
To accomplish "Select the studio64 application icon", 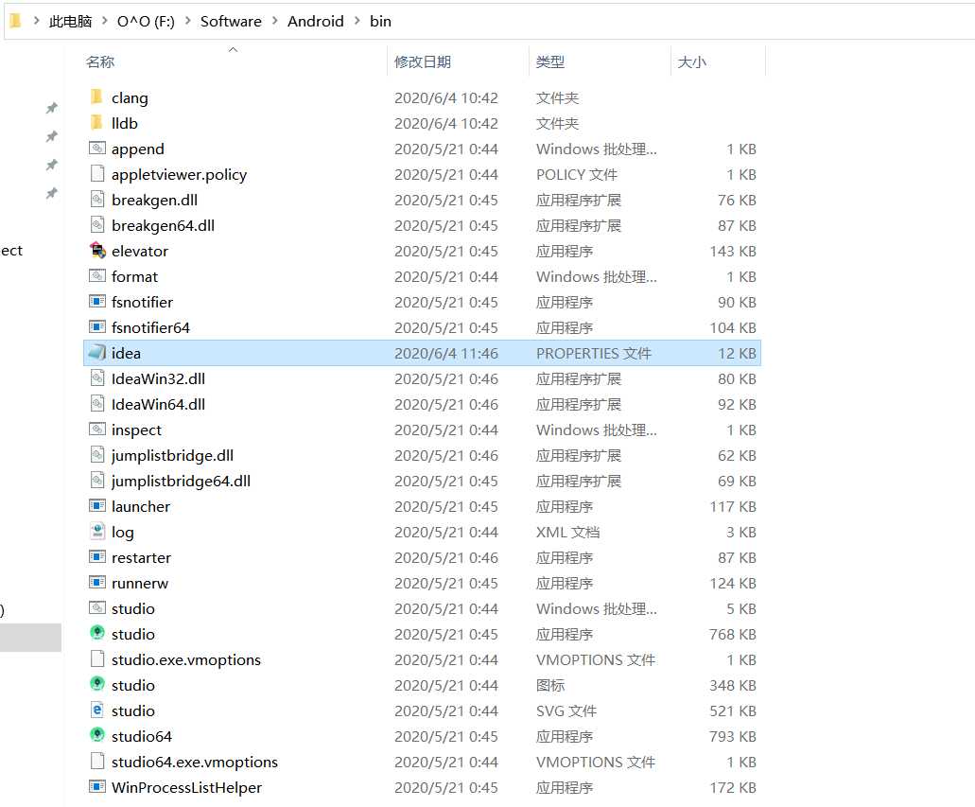I will coord(97,735).
